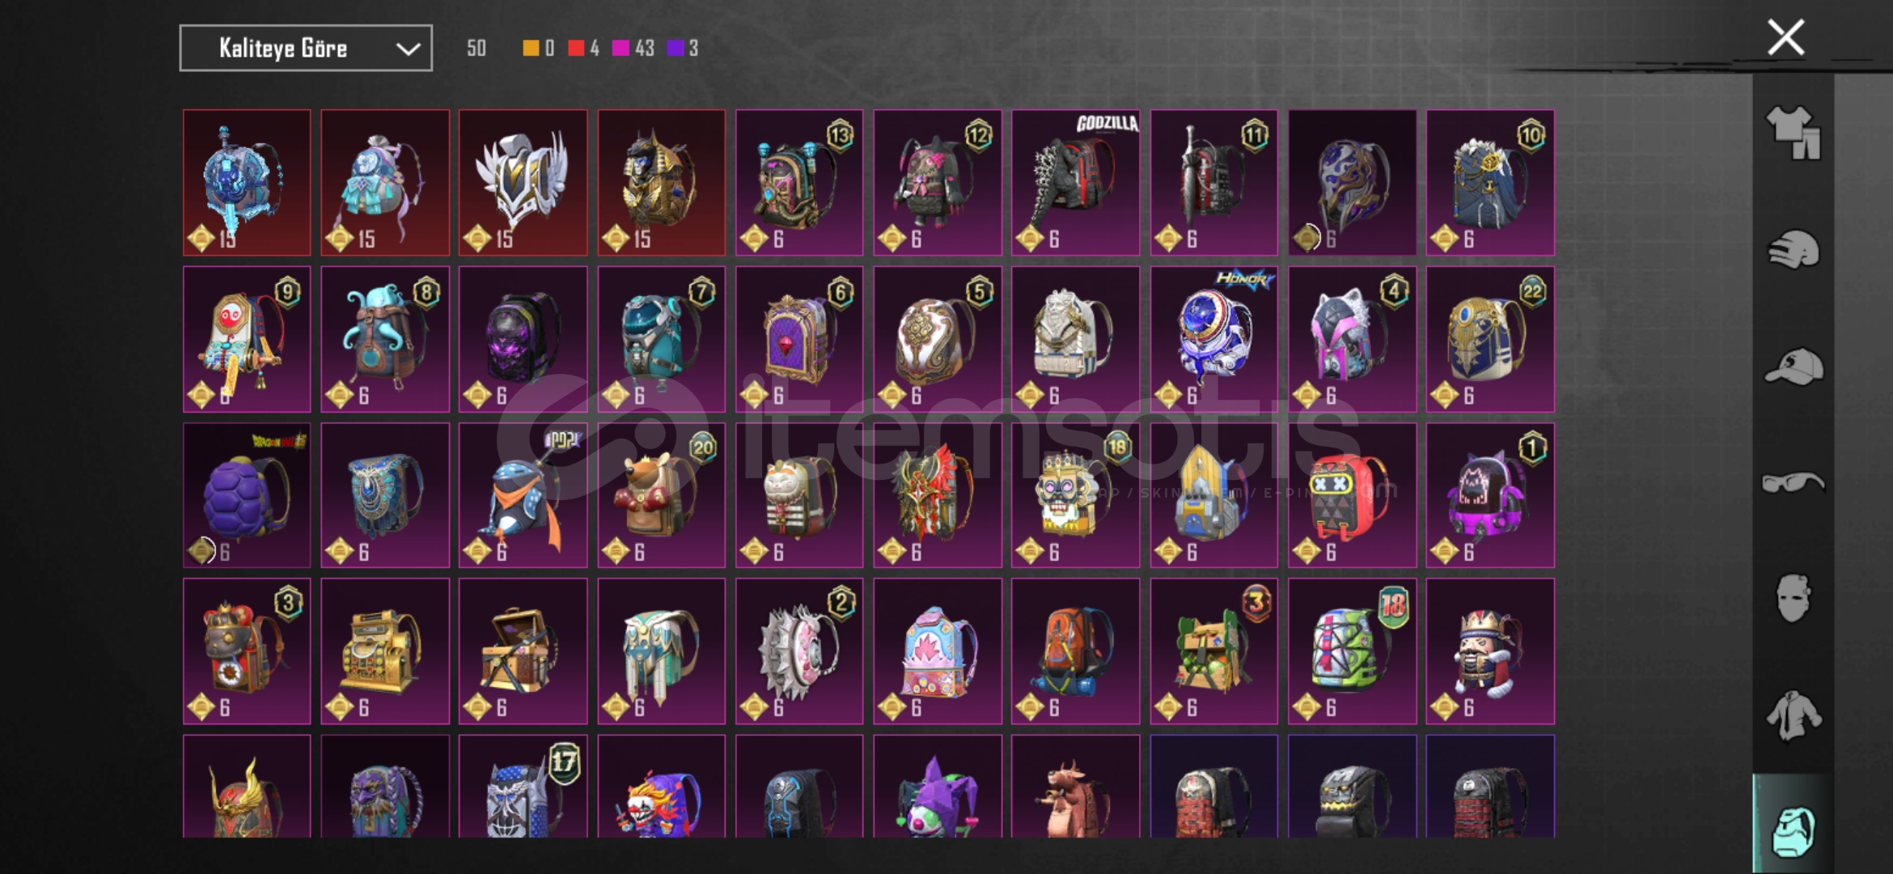The height and width of the screenshot is (874, 1893).
Task: Open the Kaliteye Göre sort dropdown
Action: click(306, 49)
